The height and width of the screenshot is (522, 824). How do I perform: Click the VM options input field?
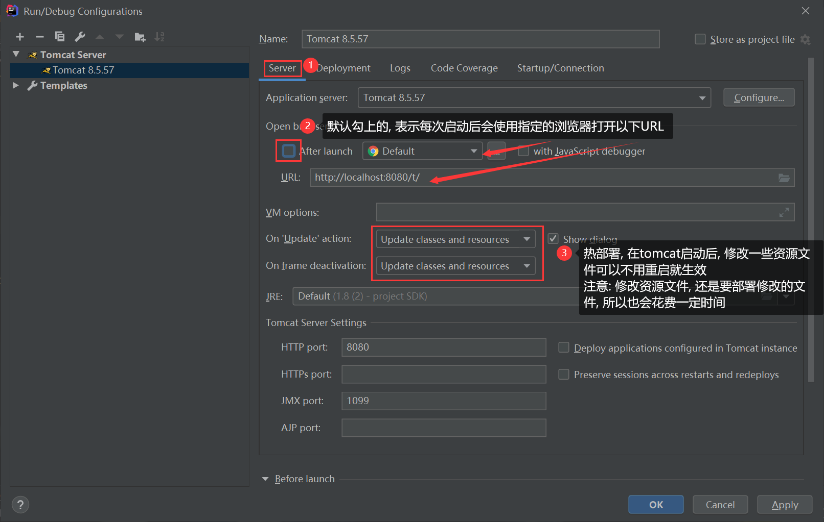[585, 212]
